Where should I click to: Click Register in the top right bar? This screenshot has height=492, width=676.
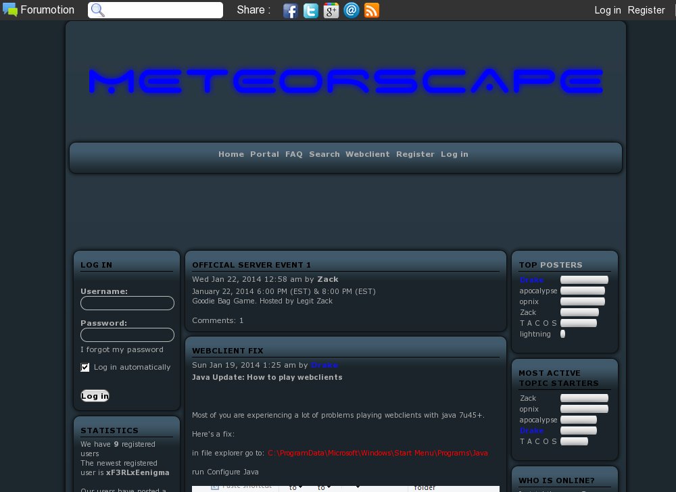(646, 10)
